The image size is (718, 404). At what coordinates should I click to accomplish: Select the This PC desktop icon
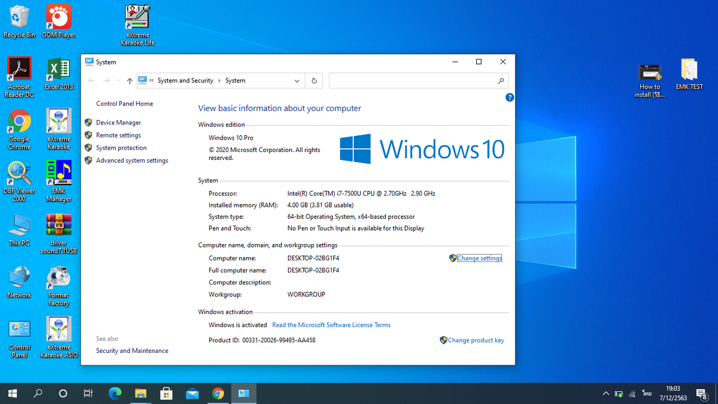[x=19, y=230]
